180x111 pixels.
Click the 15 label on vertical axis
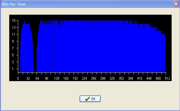click(x=14, y=21)
